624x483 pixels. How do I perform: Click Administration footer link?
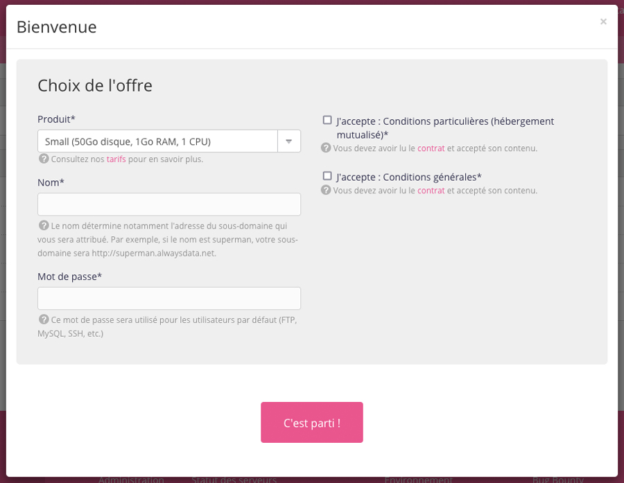131,480
